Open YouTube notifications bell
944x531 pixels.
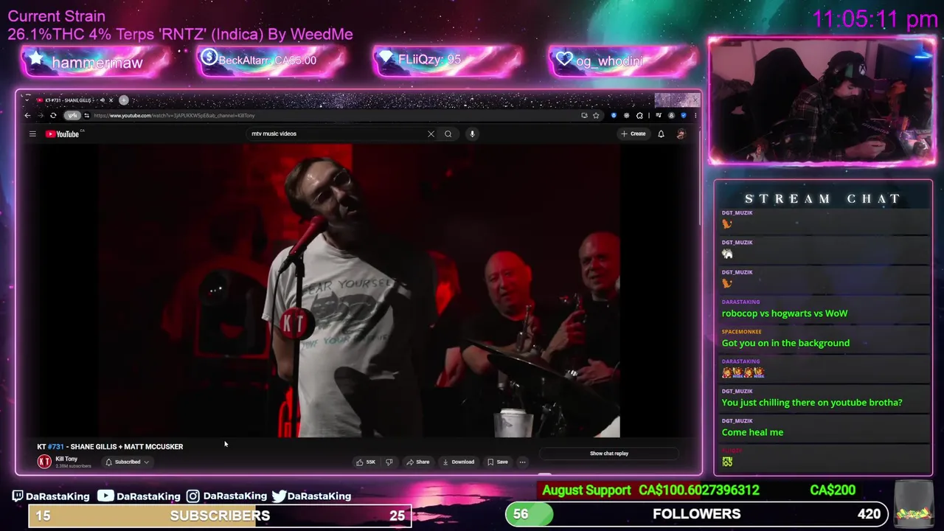(661, 133)
